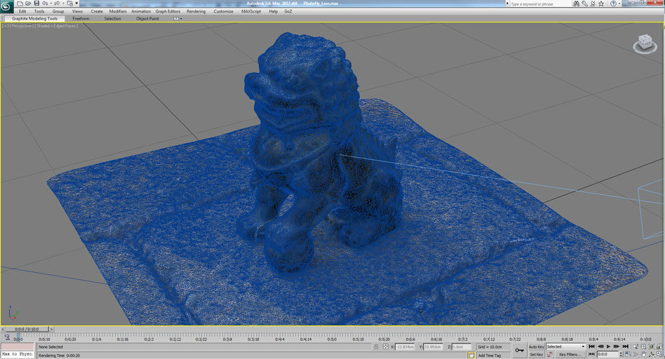Switch to the Graphite Modeling Tools tab

point(34,19)
